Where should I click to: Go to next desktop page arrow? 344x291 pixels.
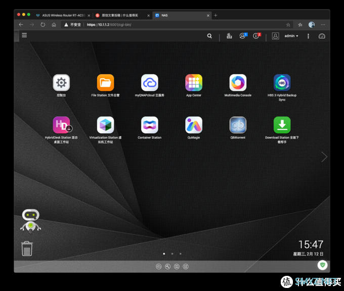[x=324, y=157]
